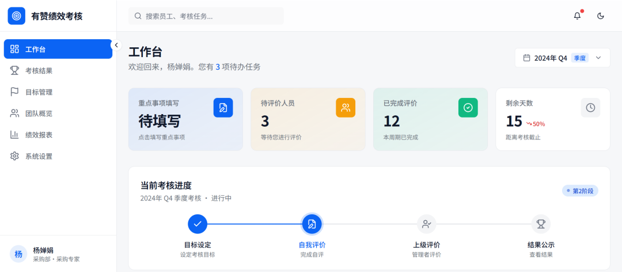Click the 结果公示 step label
622x272 pixels.
tap(541, 245)
